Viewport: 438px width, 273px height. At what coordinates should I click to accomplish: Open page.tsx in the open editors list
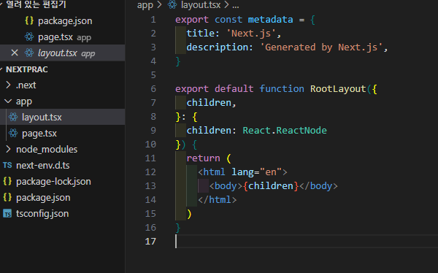point(55,37)
